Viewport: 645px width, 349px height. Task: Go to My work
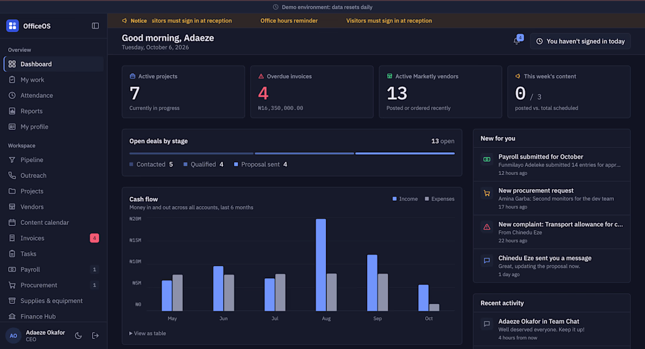[54, 80]
